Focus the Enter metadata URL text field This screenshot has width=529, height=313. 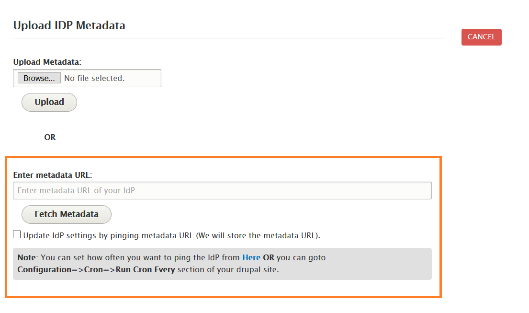(x=222, y=190)
